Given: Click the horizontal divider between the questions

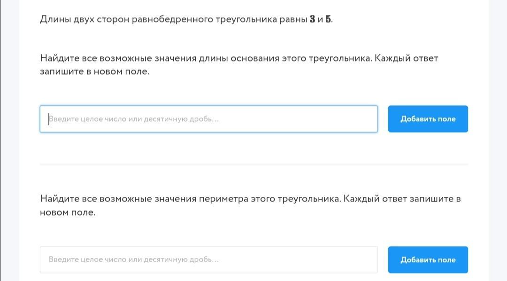Looking at the screenshot, I should point(253,164).
